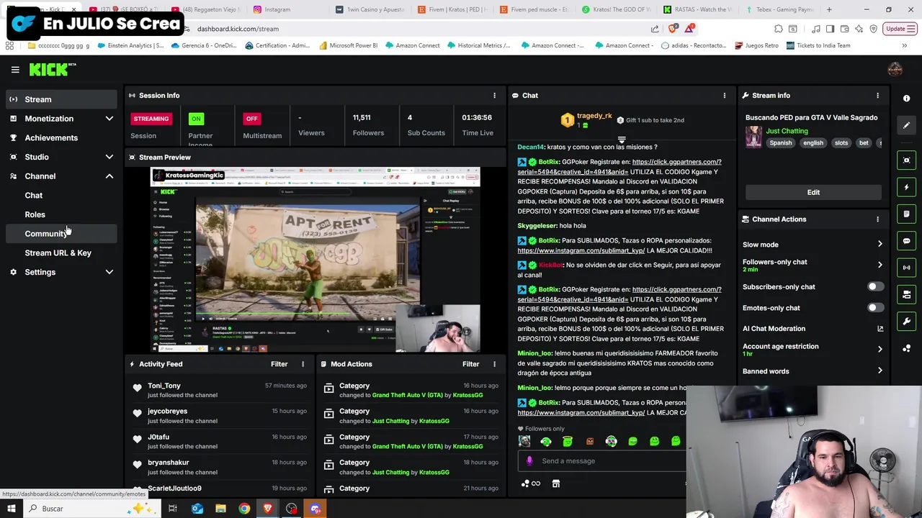922x518 pixels.
Task: Open the chat shop store icon
Action: [x=555, y=483]
